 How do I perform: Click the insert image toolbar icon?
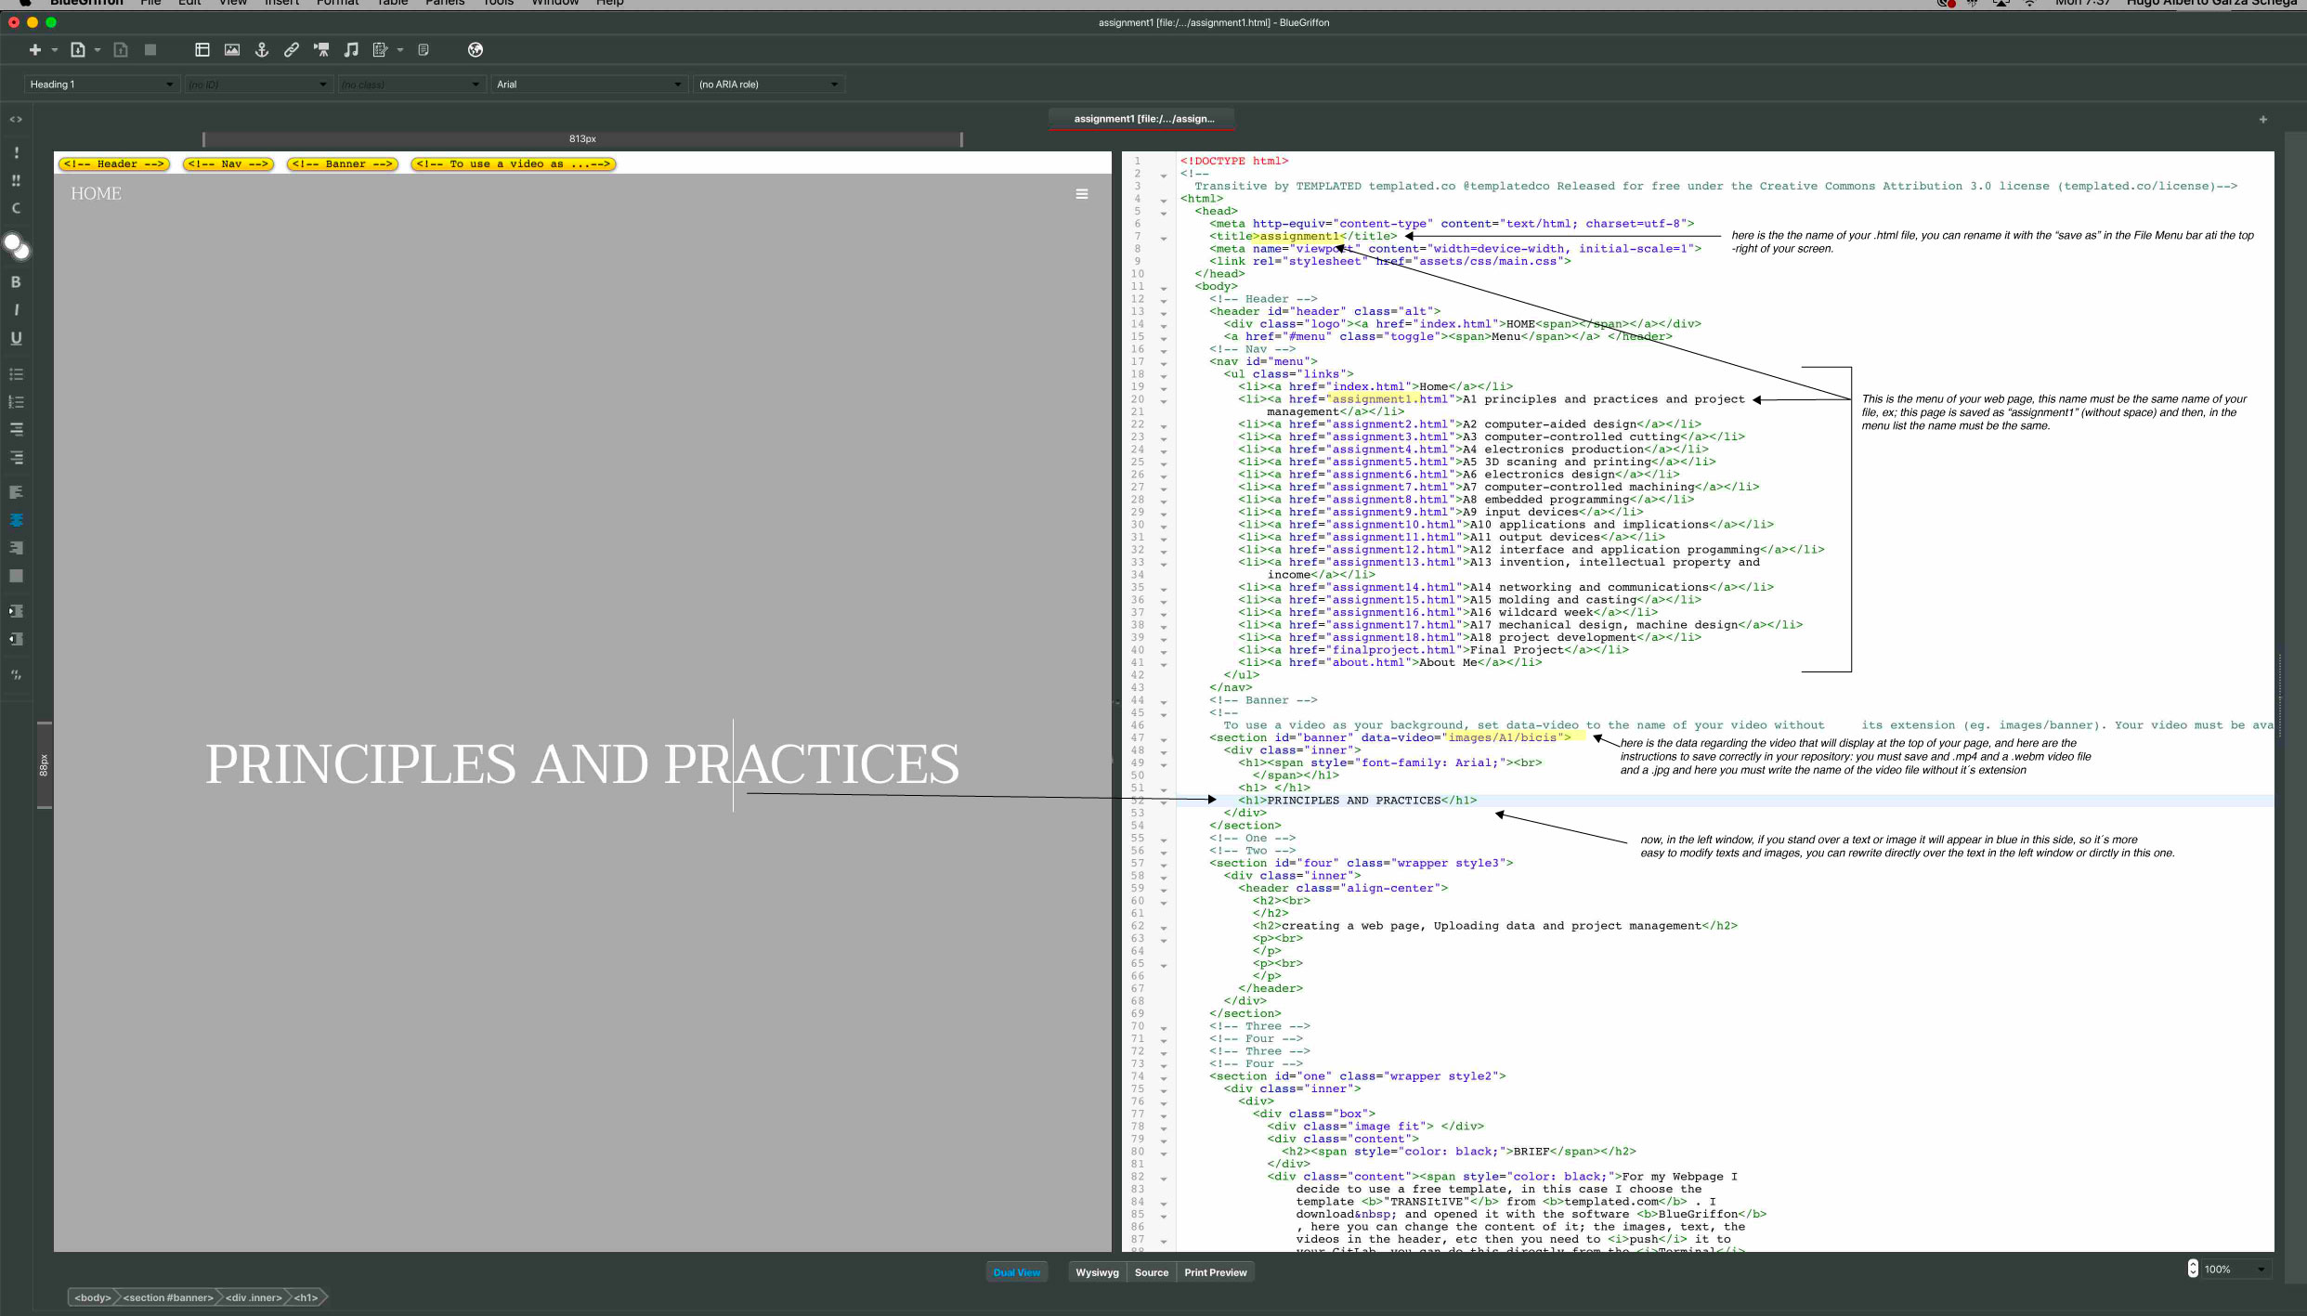(232, 50)
